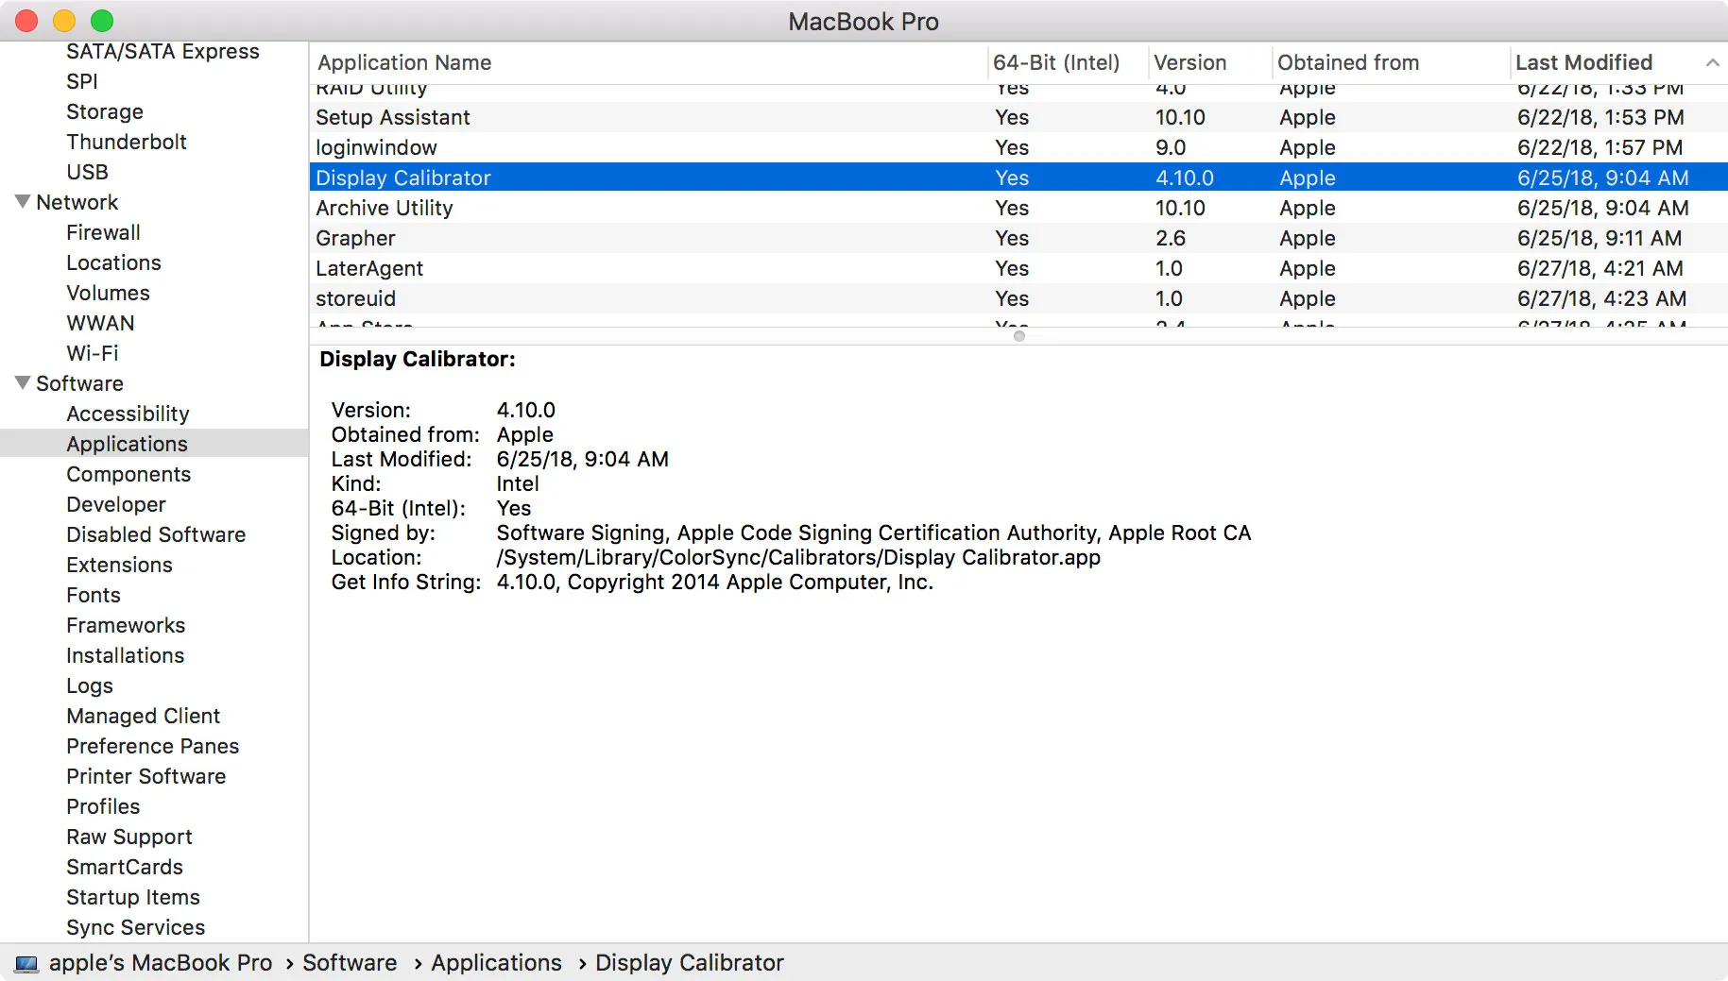
Task: Click the green zoom window button
Action: tap(102, 21)
